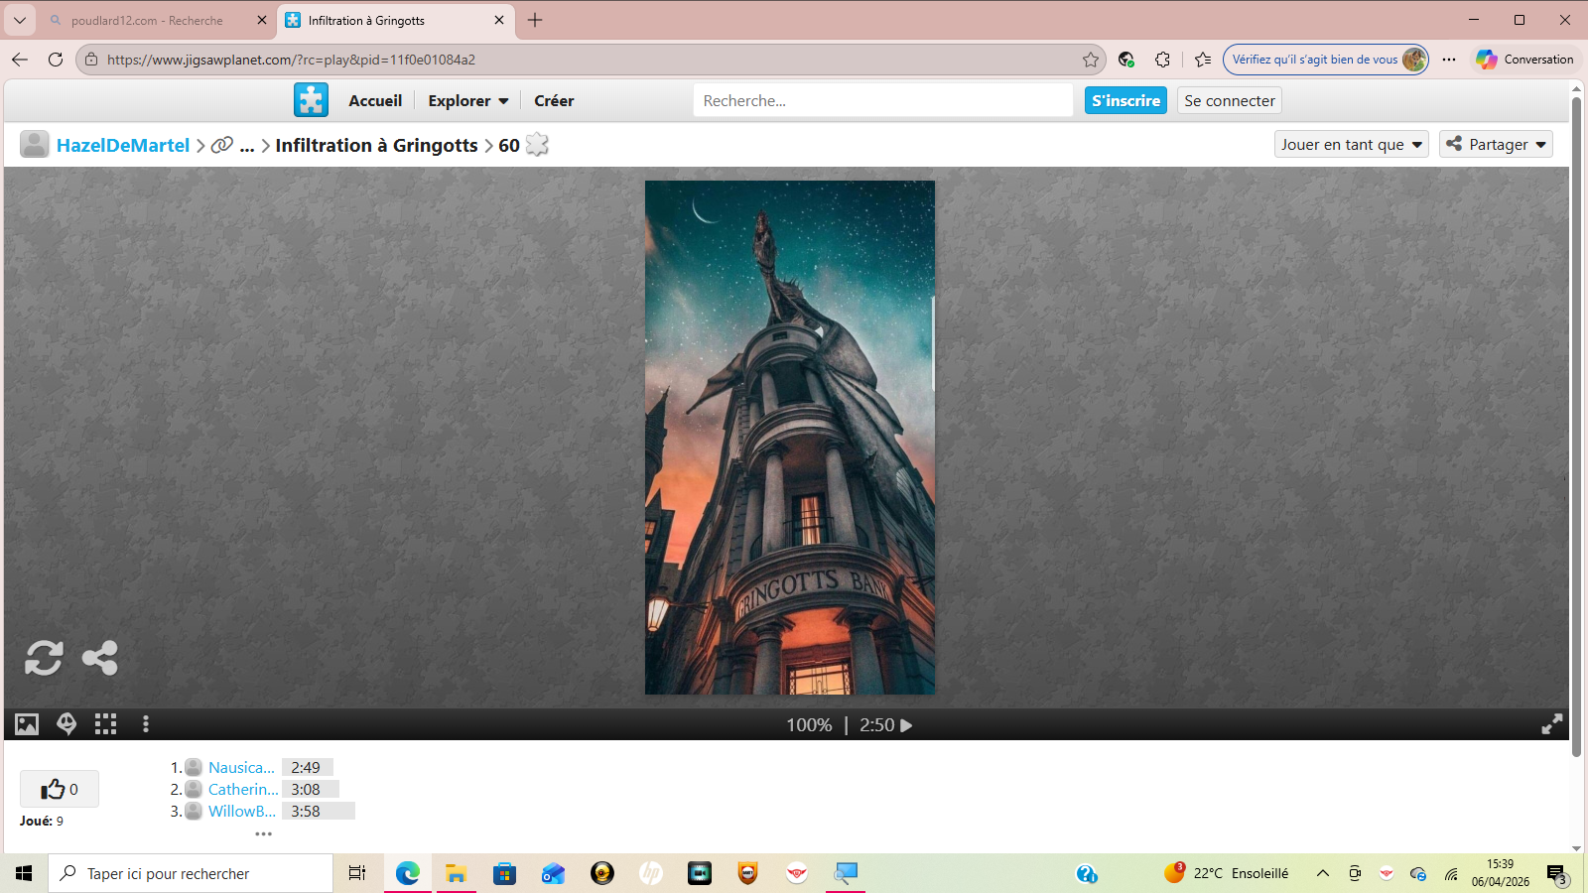Image resolution: width=1588 pixels, height=893 pixels.
Task: Click the puzzle piece icon next to 60
Action: [x=537, y=145]
